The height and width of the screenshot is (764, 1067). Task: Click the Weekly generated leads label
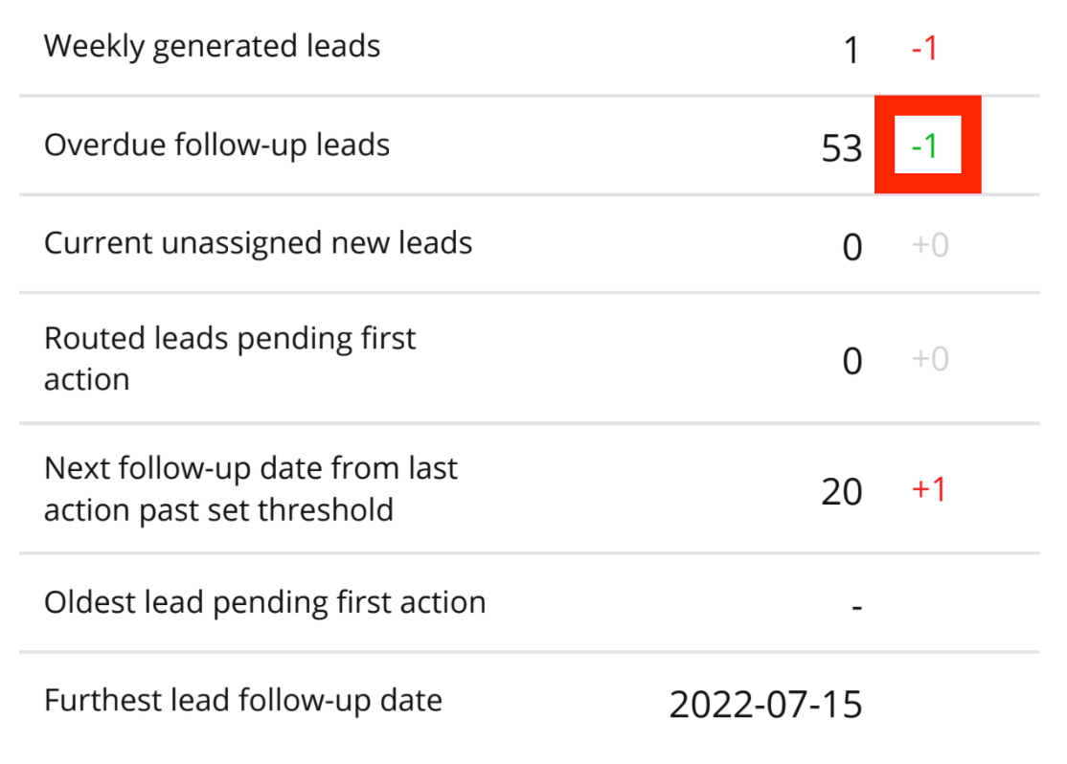212,46
